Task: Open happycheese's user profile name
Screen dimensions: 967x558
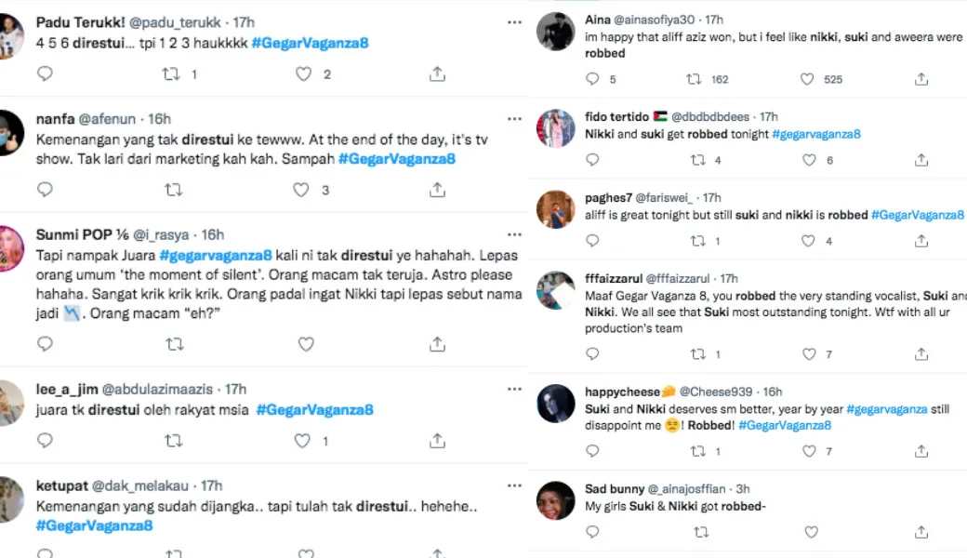Action: pos(622,392)
